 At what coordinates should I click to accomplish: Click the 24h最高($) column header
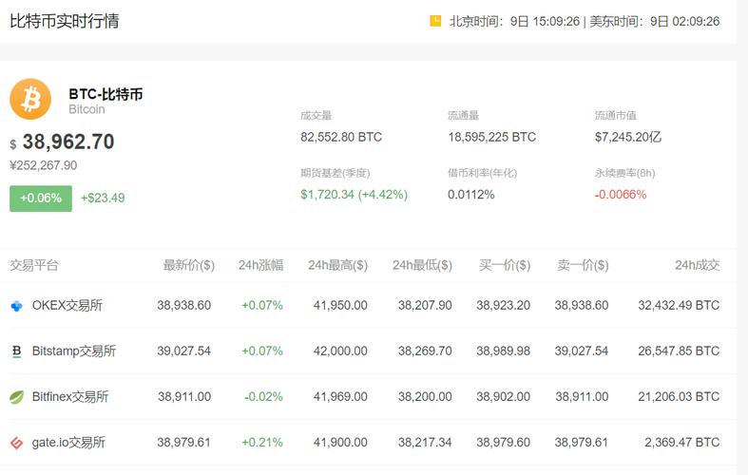337,265
